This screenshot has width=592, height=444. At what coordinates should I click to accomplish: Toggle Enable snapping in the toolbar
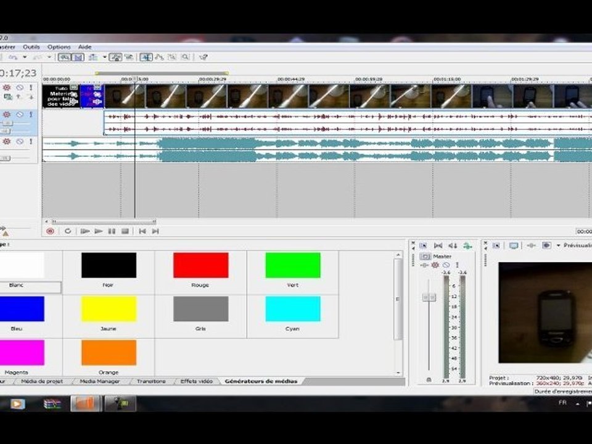[x=65, y=57]
